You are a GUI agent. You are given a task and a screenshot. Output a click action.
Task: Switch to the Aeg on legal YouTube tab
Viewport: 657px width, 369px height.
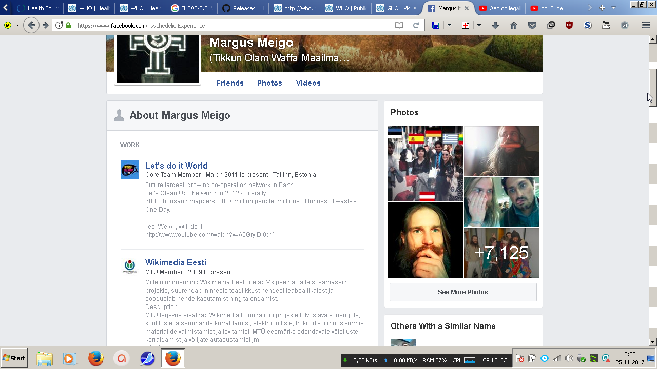pos(499,8)
